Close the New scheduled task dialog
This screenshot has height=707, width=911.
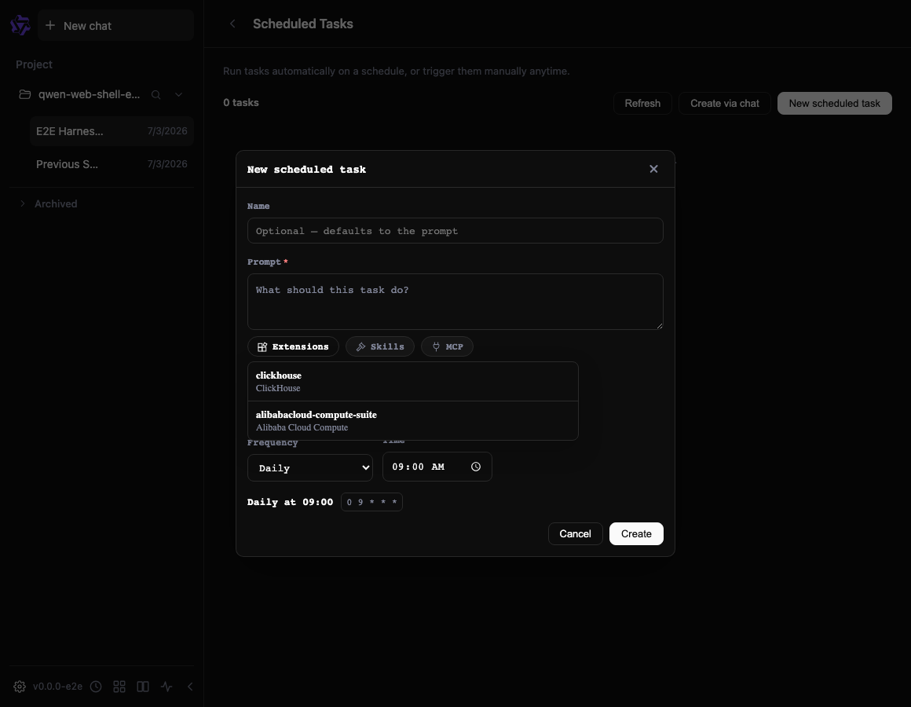(x=653, y=169)
